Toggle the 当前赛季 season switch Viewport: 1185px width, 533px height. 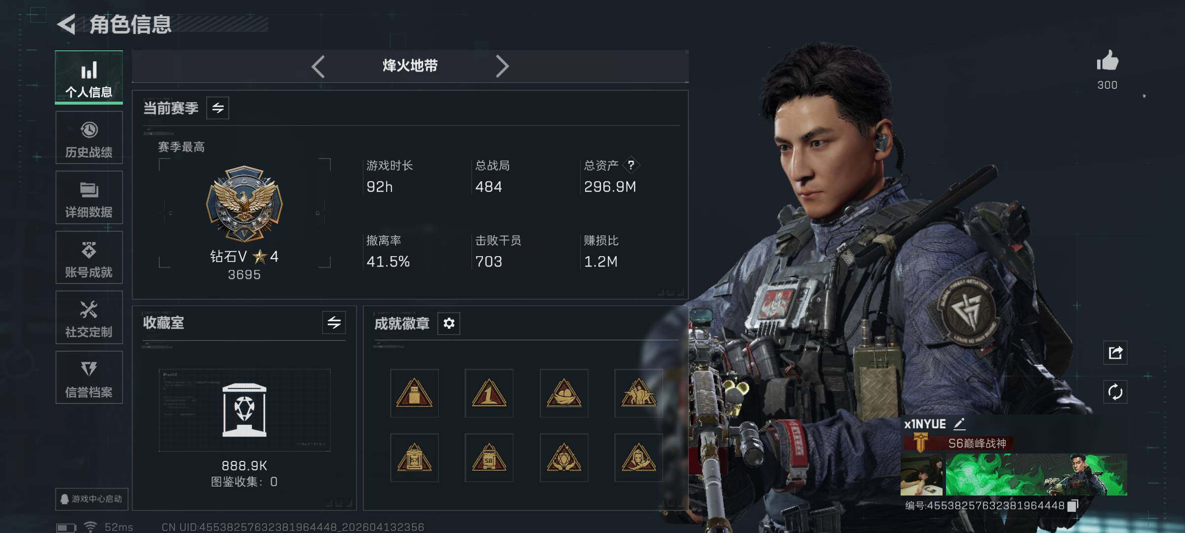[x=218, y=108]
